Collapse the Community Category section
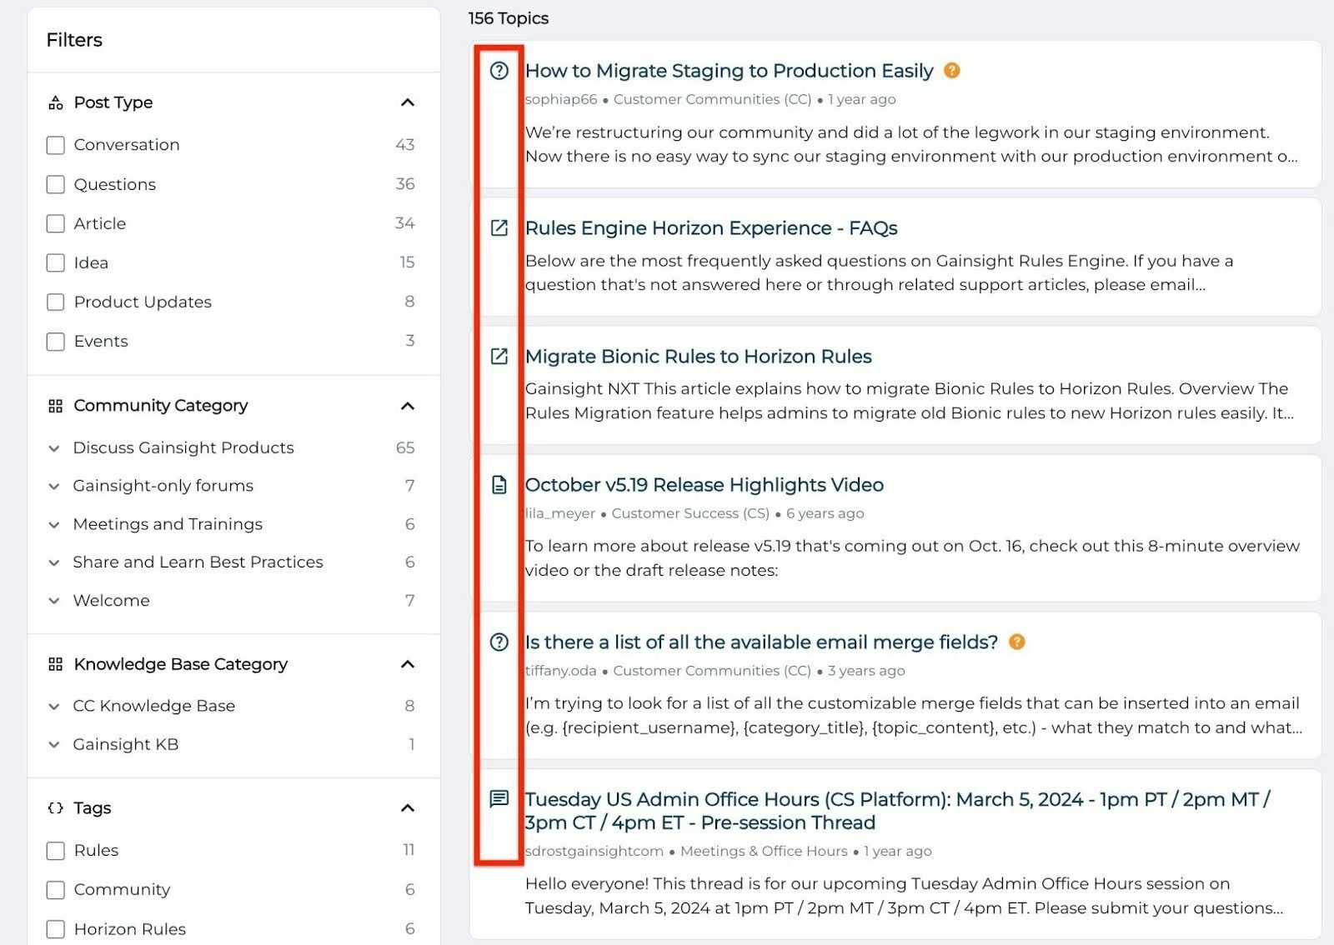The image size is (1334, 945). 408,406
